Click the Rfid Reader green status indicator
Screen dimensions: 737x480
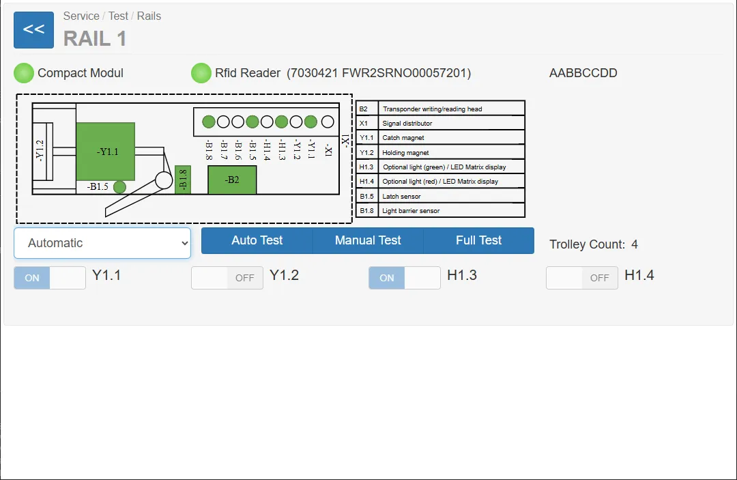pyautogui.click(x=201, y=73)
